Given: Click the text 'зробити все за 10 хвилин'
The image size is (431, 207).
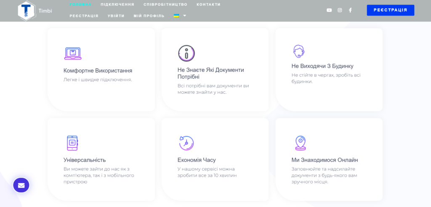Looking at the screenshot, I should point(207,175).
